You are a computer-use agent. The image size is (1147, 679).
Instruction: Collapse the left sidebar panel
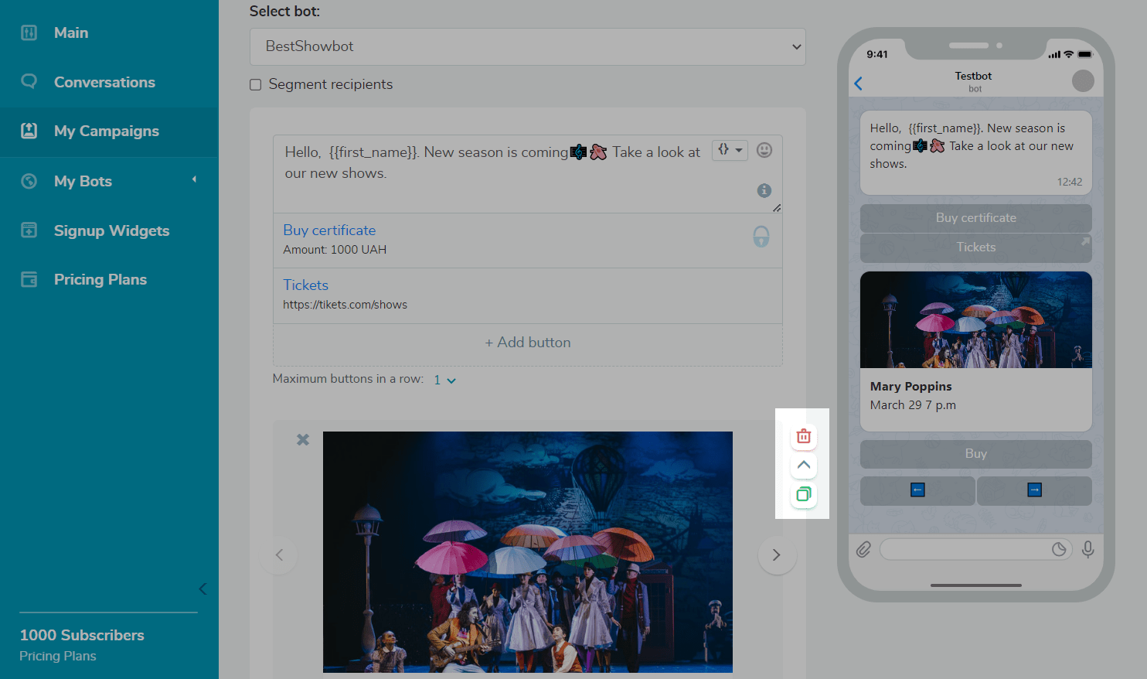[203, 589]
